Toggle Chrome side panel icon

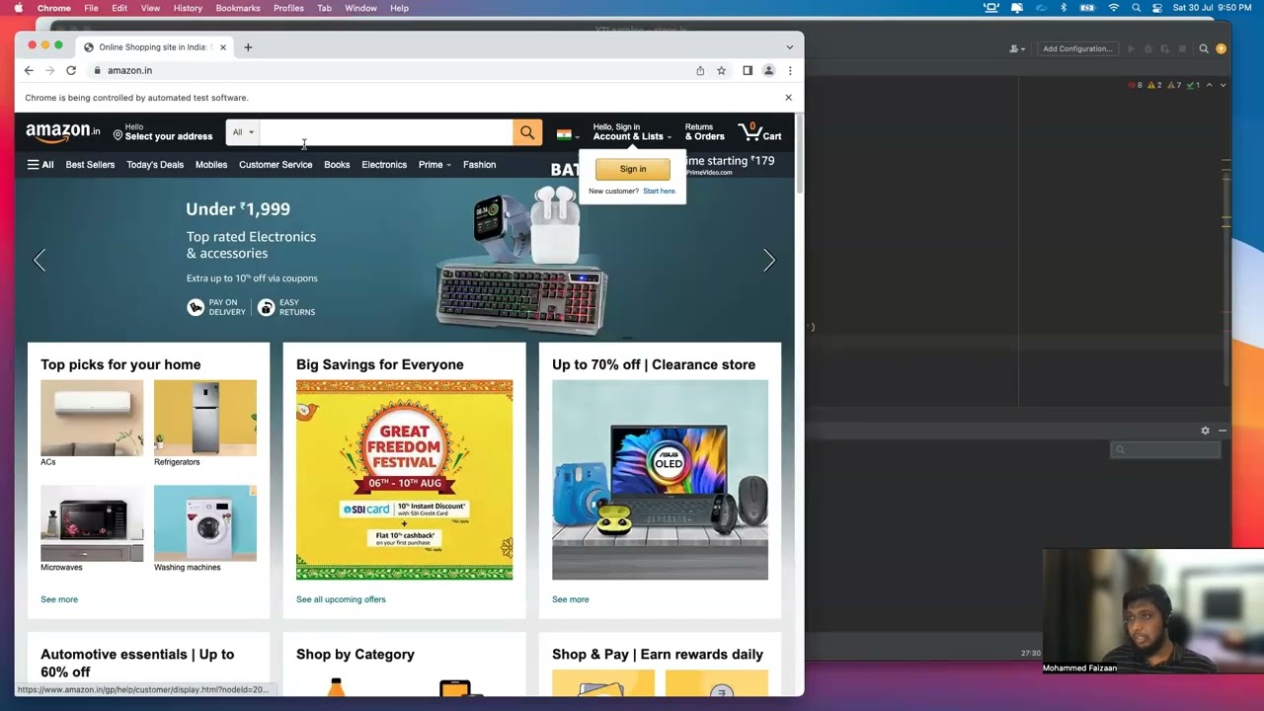click(748, 70)
